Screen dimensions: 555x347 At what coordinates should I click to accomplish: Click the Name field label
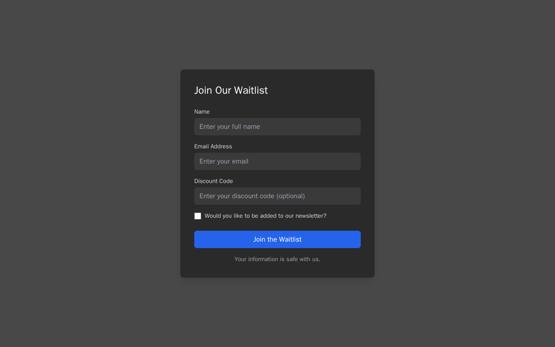pos(202,112)
